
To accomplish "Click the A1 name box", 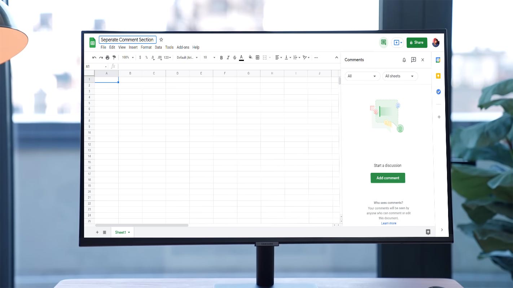I will (96, 67).
